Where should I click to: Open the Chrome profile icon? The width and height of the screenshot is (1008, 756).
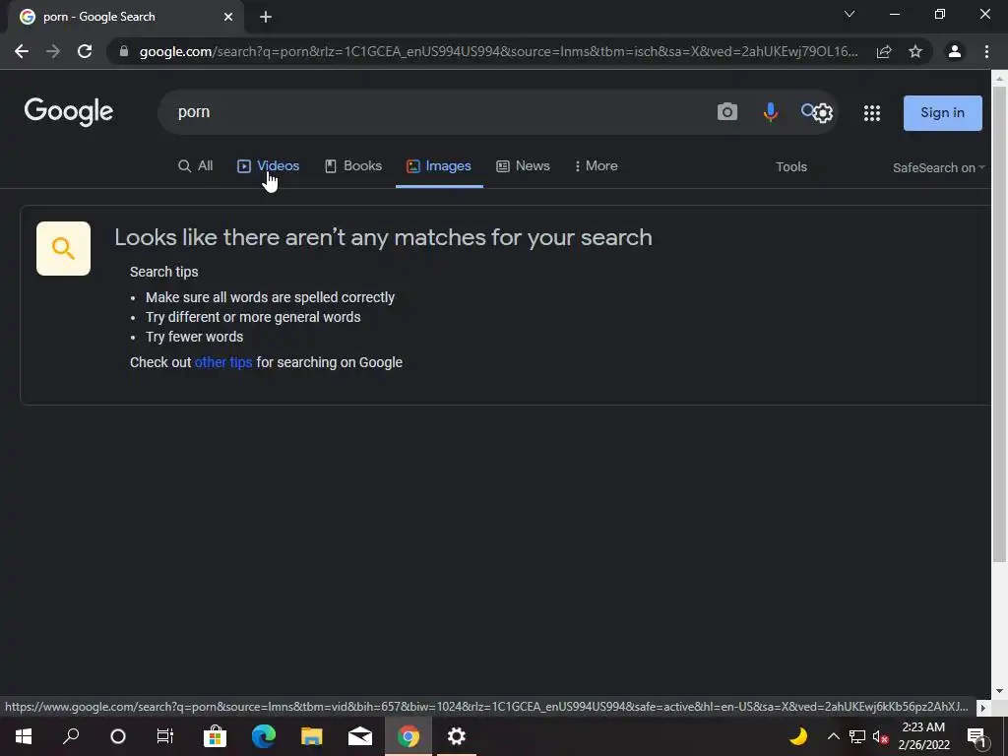click(x=955, y=51)
